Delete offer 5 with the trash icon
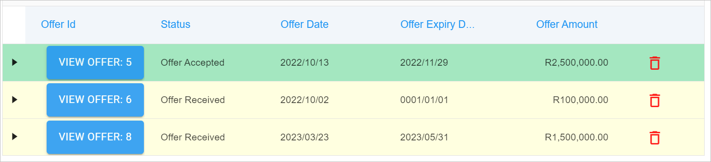Viewport: 711px width, 162px height. (x=654, y=63)
